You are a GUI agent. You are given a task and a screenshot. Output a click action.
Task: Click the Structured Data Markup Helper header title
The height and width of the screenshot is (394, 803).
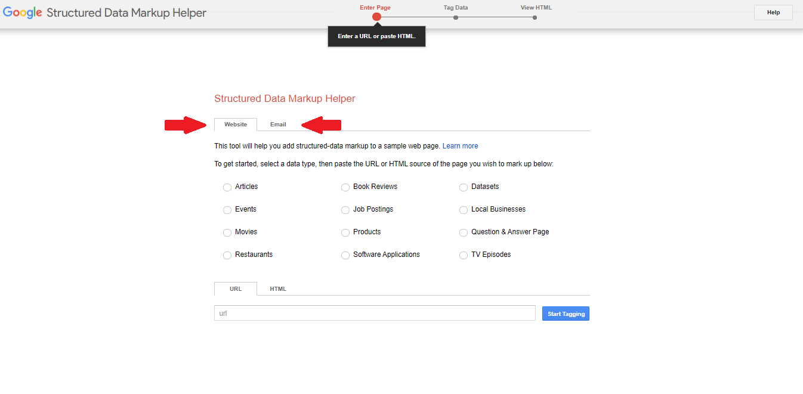click(x=126, y=13)
